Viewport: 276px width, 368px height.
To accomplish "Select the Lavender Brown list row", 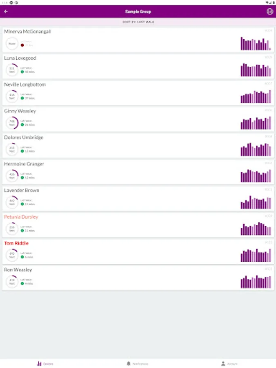I will click(123, 198).
